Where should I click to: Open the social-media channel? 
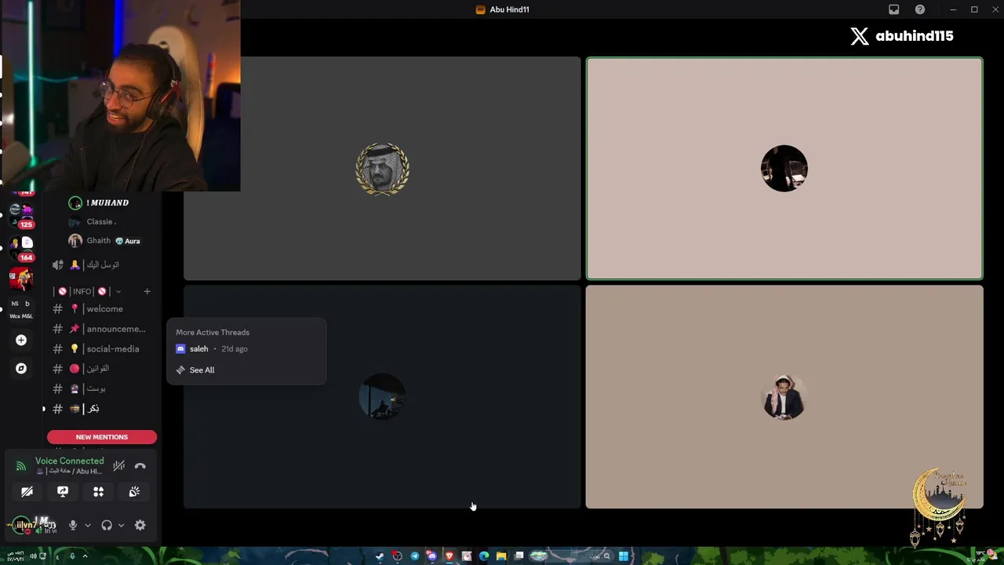(102, 349)
